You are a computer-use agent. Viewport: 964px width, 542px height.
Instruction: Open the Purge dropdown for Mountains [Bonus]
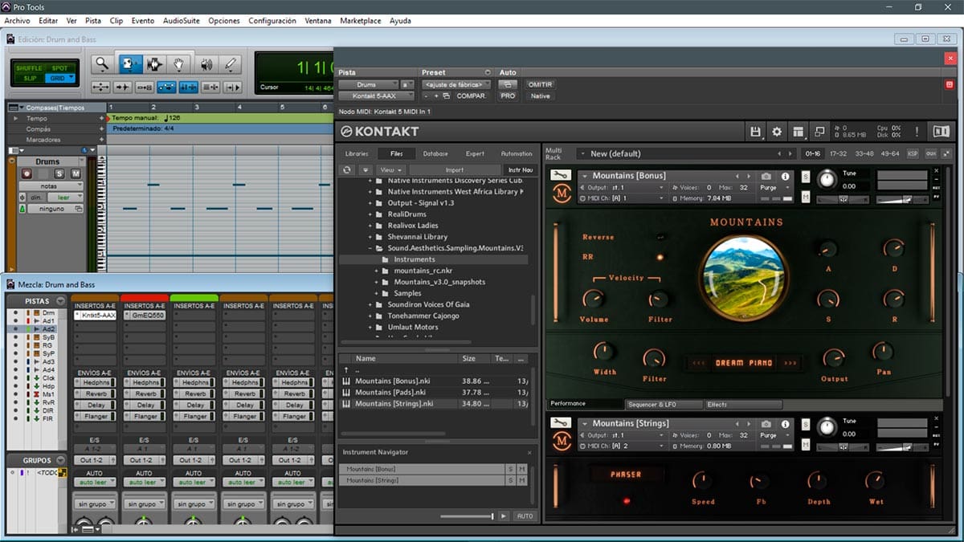pyautogui.click(x=772, y=188)
